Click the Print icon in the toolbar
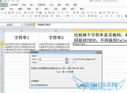The height and width of the screenshot is (93, 127). pos(25,12)
